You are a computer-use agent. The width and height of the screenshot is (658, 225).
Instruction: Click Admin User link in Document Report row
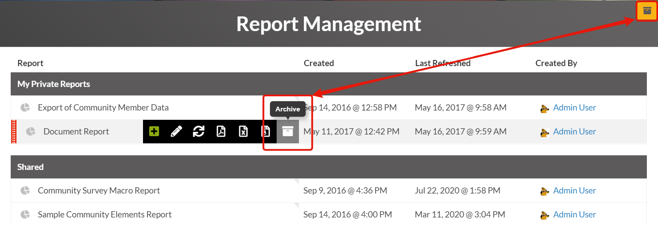point(574,131)
